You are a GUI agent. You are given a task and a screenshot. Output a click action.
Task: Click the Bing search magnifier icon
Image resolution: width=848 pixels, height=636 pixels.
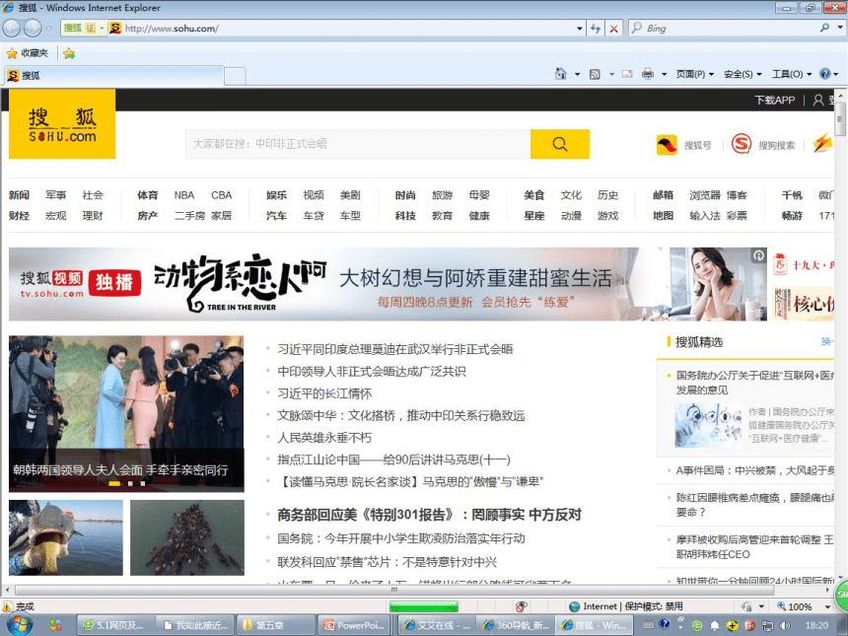[824, 28]
